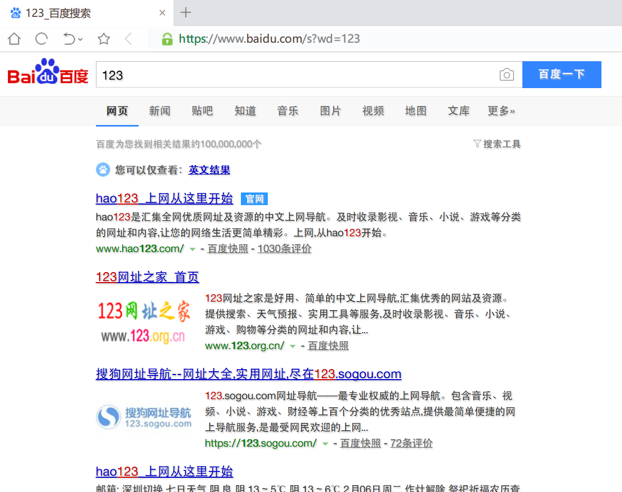The image size is (622, 492).
Task: Click the paw icon beside 您可以仅查看
Action: pyautogui.click(x=103, y=170)
